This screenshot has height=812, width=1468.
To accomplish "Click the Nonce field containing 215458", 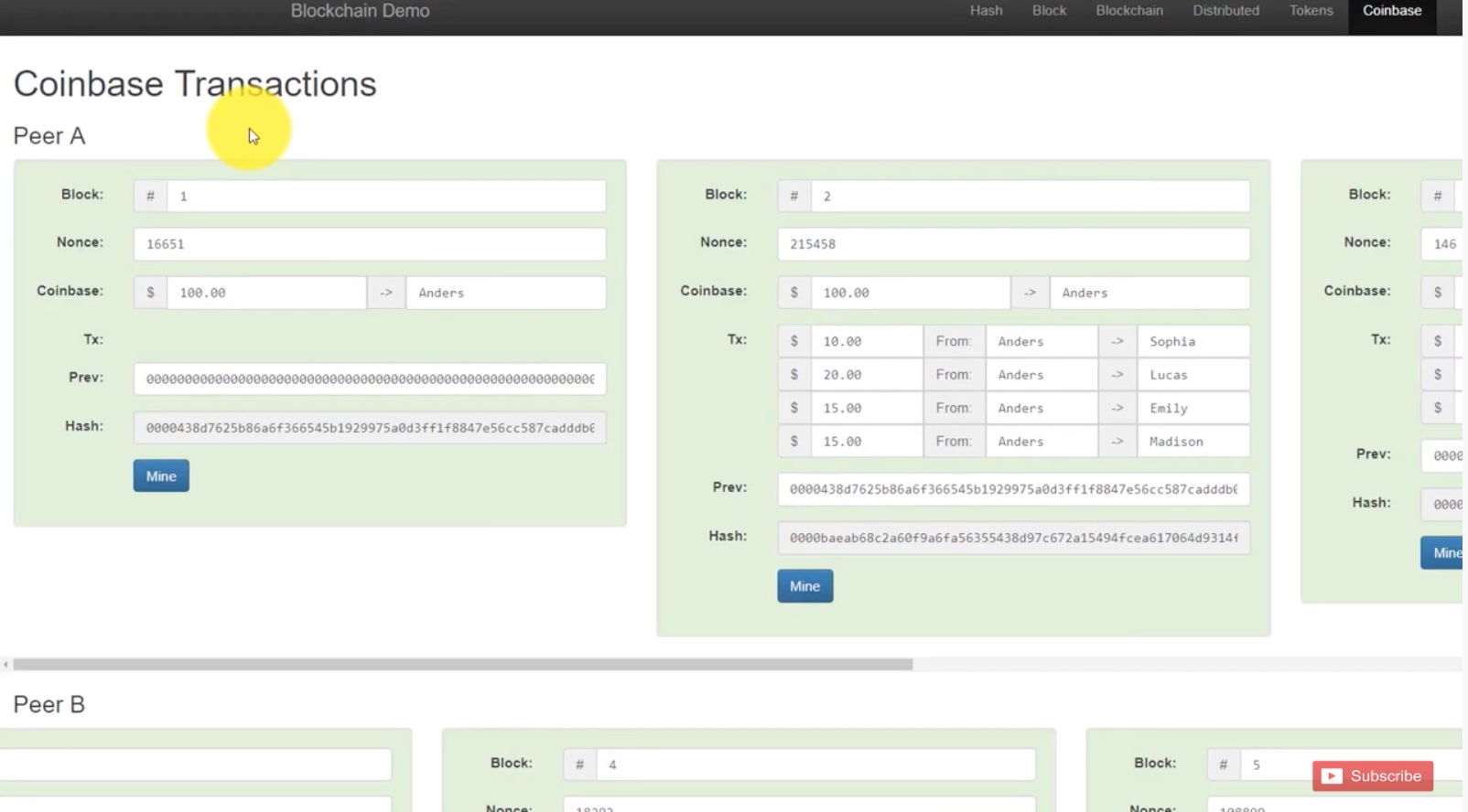I will (x=1012, y=244).
